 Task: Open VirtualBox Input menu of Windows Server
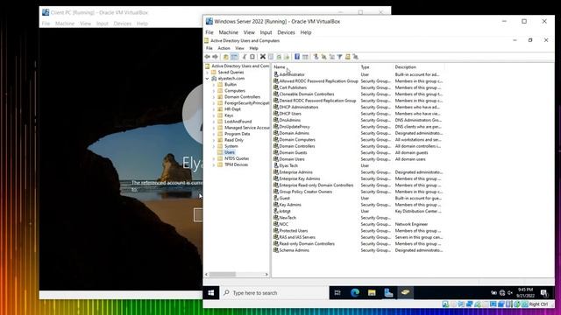266,32
